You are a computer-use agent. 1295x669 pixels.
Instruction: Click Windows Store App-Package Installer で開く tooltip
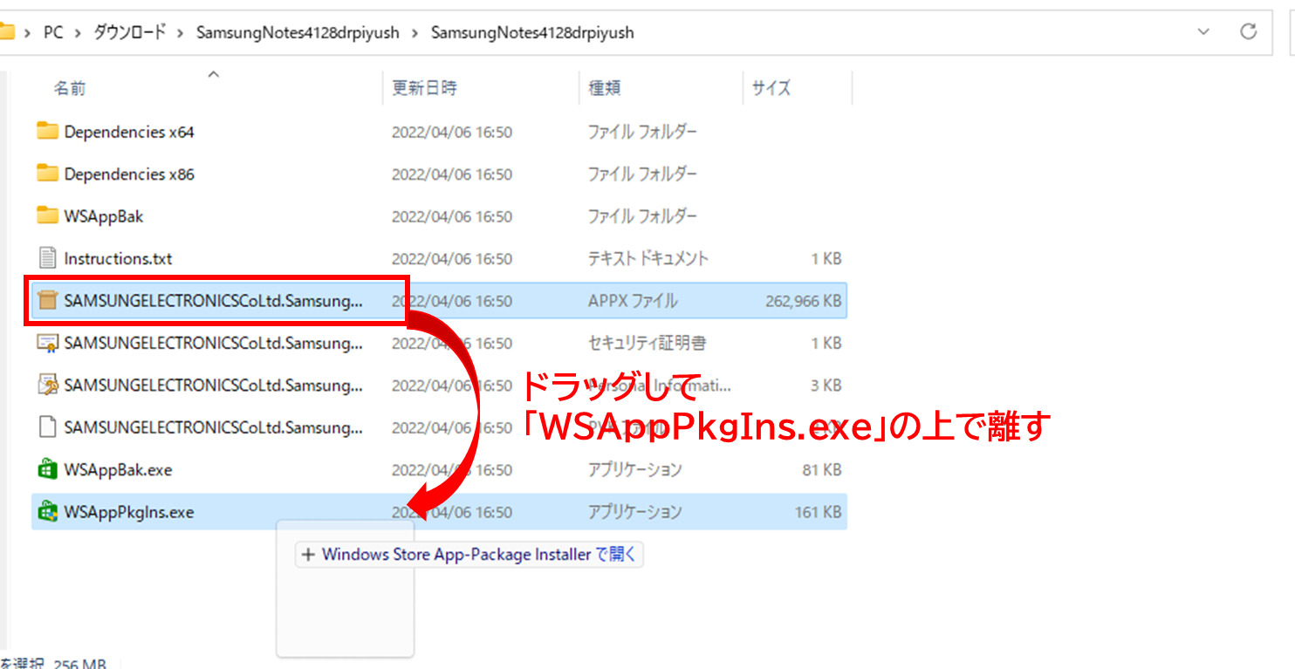point(469,554)
